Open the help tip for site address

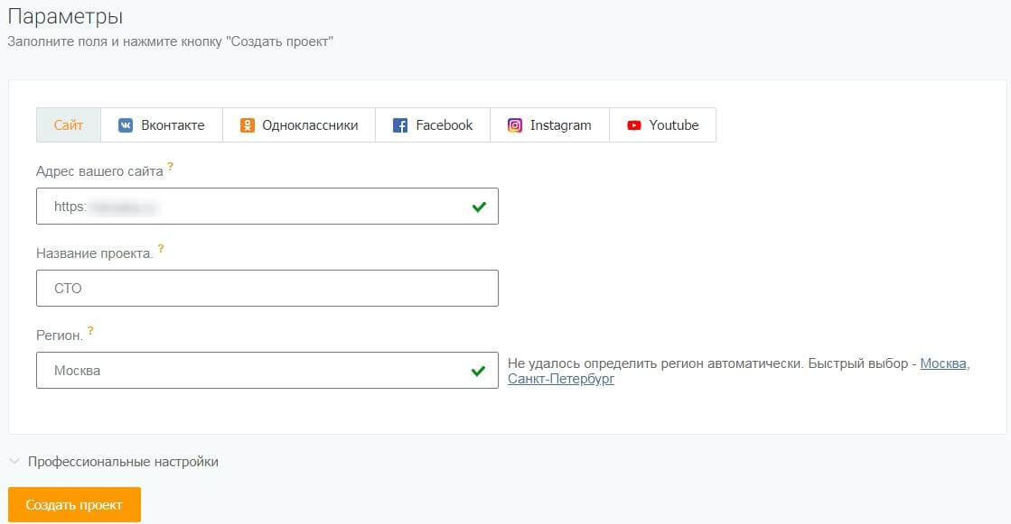coord(171,165)
